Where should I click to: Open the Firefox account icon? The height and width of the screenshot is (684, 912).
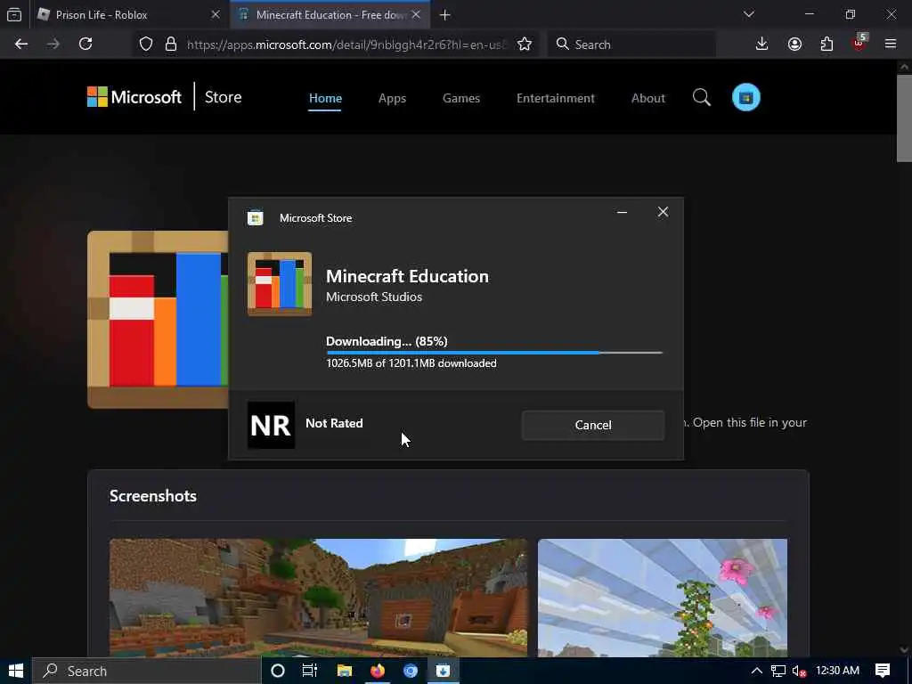(794, 45)
